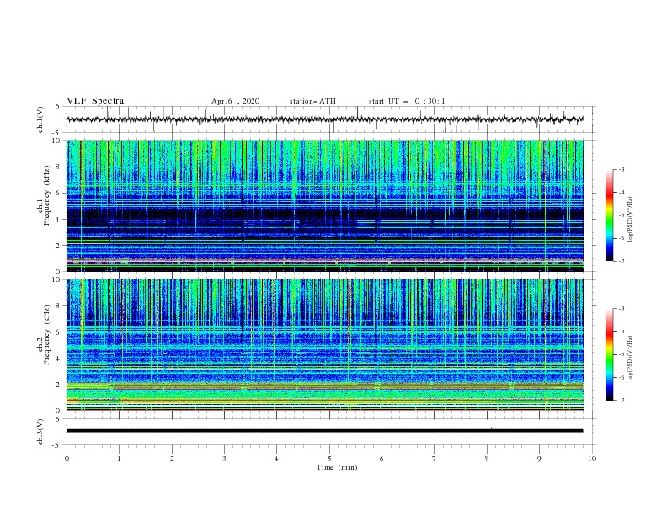
Task: Click time axis tick label "5"
Action: [329, 459]
